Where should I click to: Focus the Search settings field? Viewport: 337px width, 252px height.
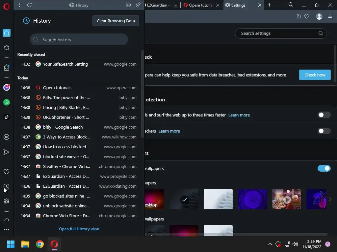point(281,33)
